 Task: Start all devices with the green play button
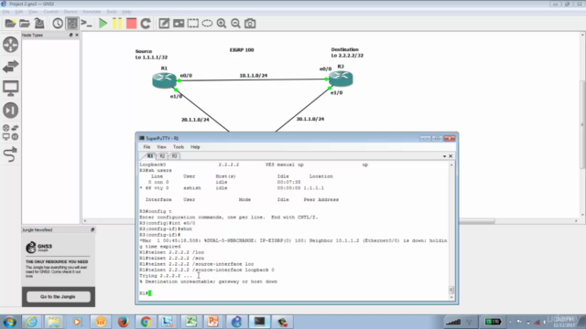click(x=103, y=24)
